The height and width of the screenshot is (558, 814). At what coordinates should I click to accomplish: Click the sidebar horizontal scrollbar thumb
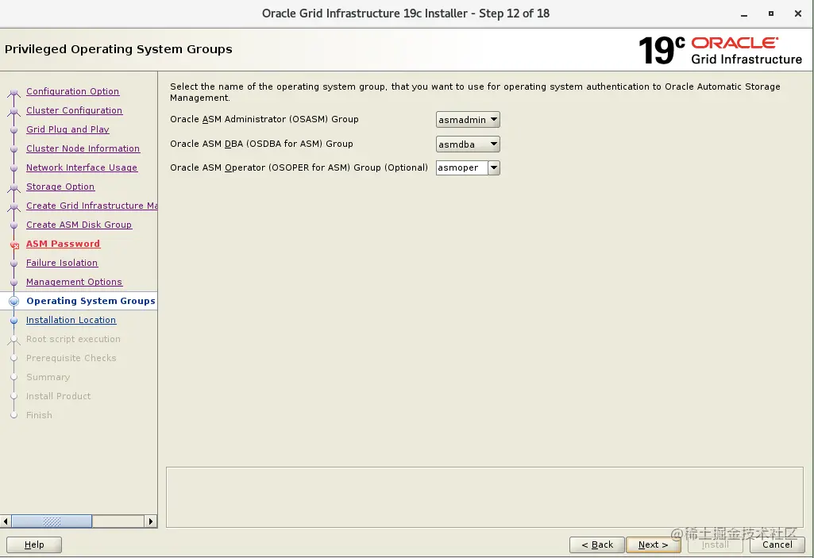[52, 521]
